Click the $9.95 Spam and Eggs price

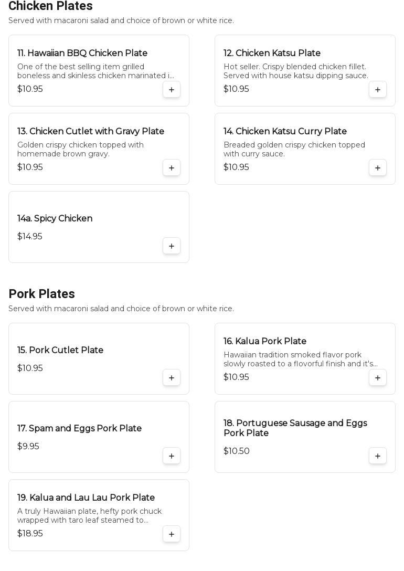28,446
